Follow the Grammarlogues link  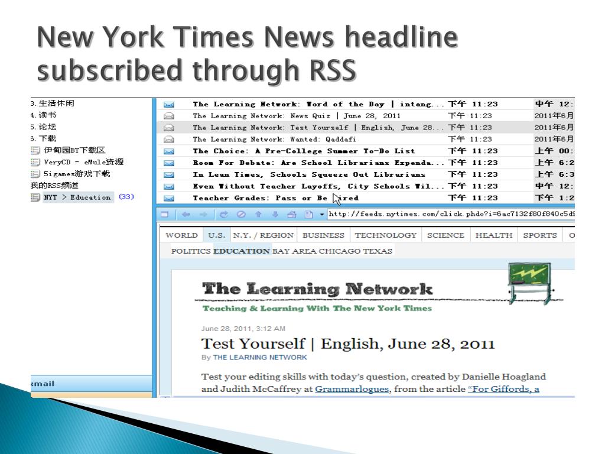click(352, 389)
